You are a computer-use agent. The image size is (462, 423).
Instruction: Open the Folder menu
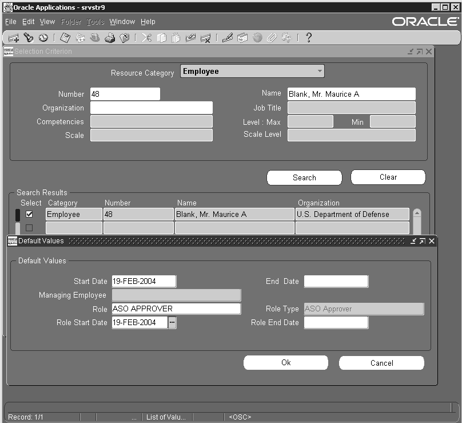(x=71, y=22)
